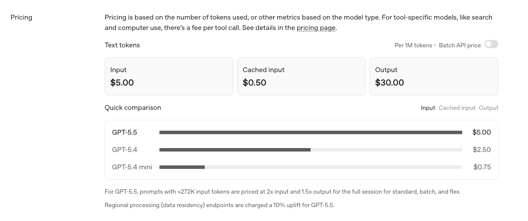This screenshot has height=221, width=528.
Task: Toggle the Batch API price switch
Action: click(491, 44)
